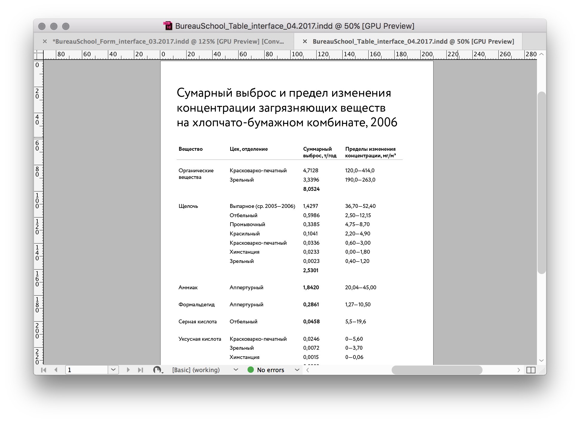Click the bold total 8,0524
This screenshot has height=423, width=580.
point(311,189)
